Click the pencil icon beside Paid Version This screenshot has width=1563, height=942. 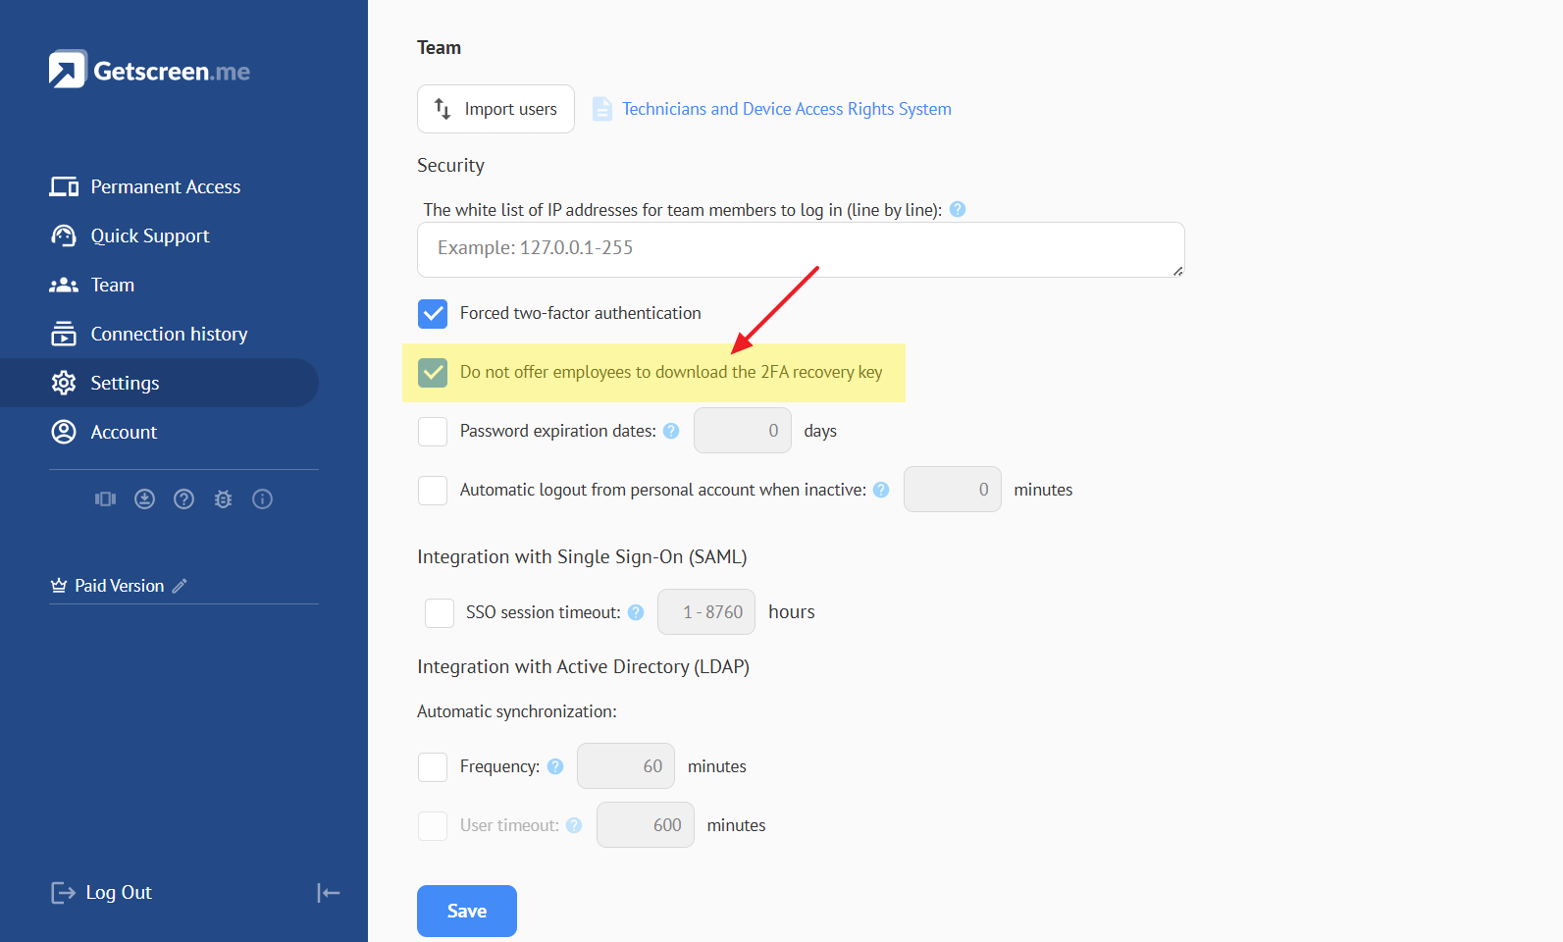click(x=180, y=586)
